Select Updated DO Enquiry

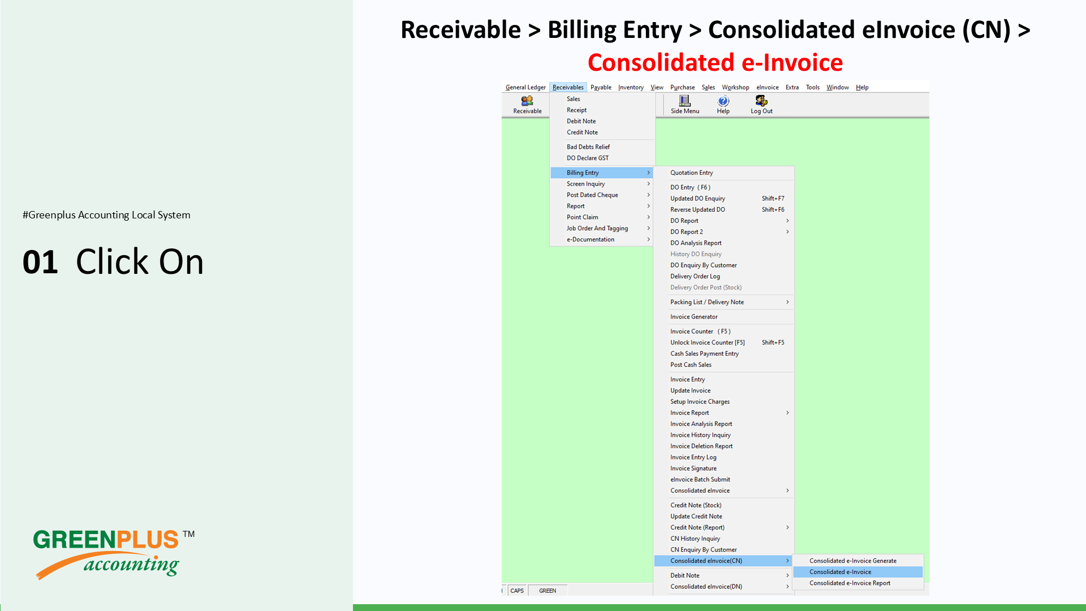(724, 199)
